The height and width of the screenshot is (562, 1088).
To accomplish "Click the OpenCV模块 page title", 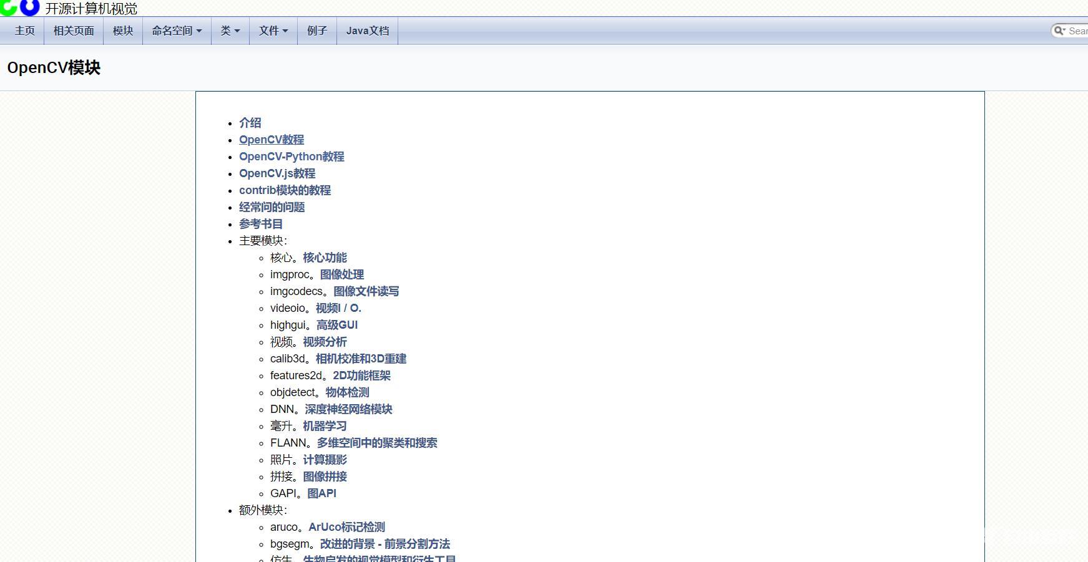I will 54,67.
